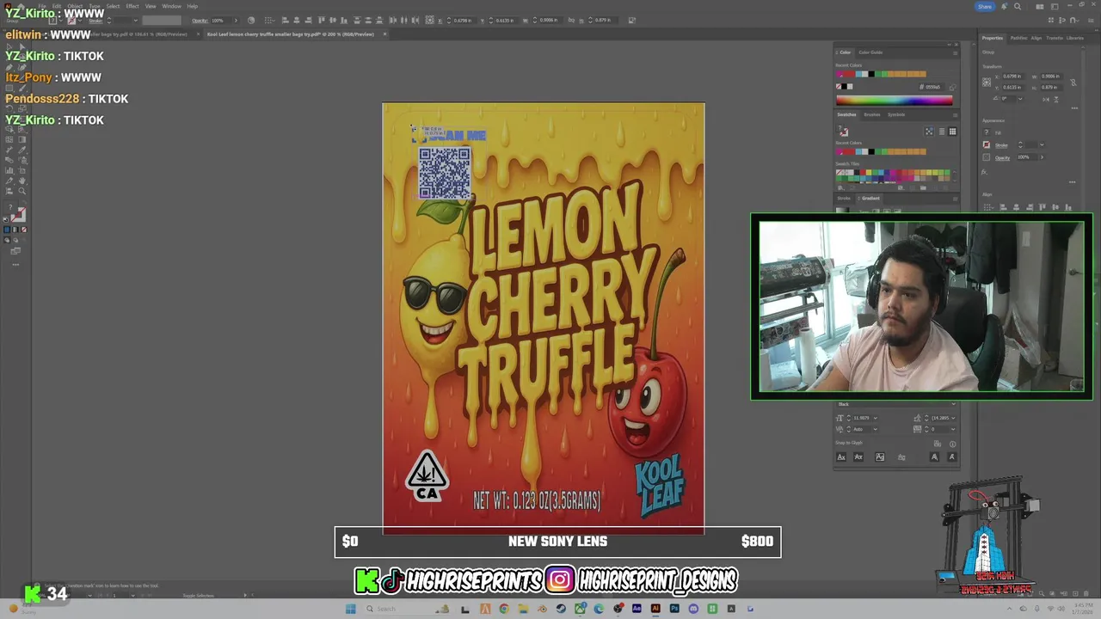
Task: Click the hex color value field
Action: click(x=932, y=87)
